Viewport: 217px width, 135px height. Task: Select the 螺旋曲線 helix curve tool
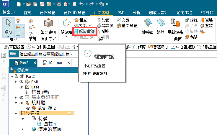pos(84,31)
